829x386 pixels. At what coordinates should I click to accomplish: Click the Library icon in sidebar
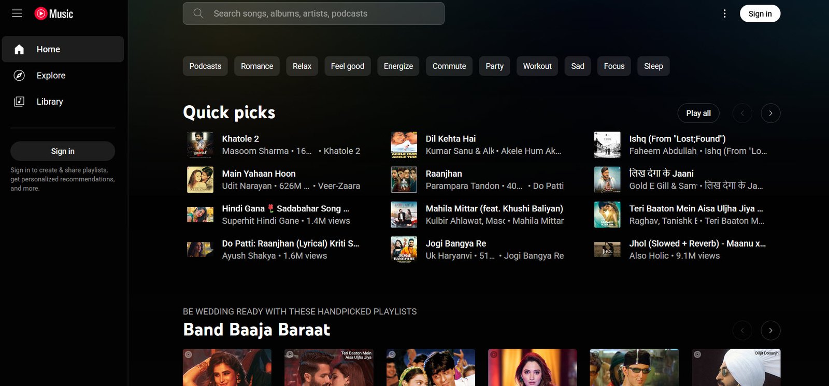19,102
